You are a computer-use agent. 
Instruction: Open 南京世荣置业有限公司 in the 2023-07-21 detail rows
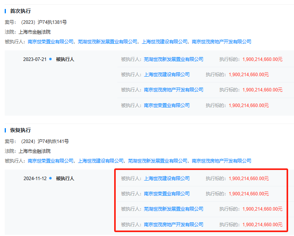point(167,105)
